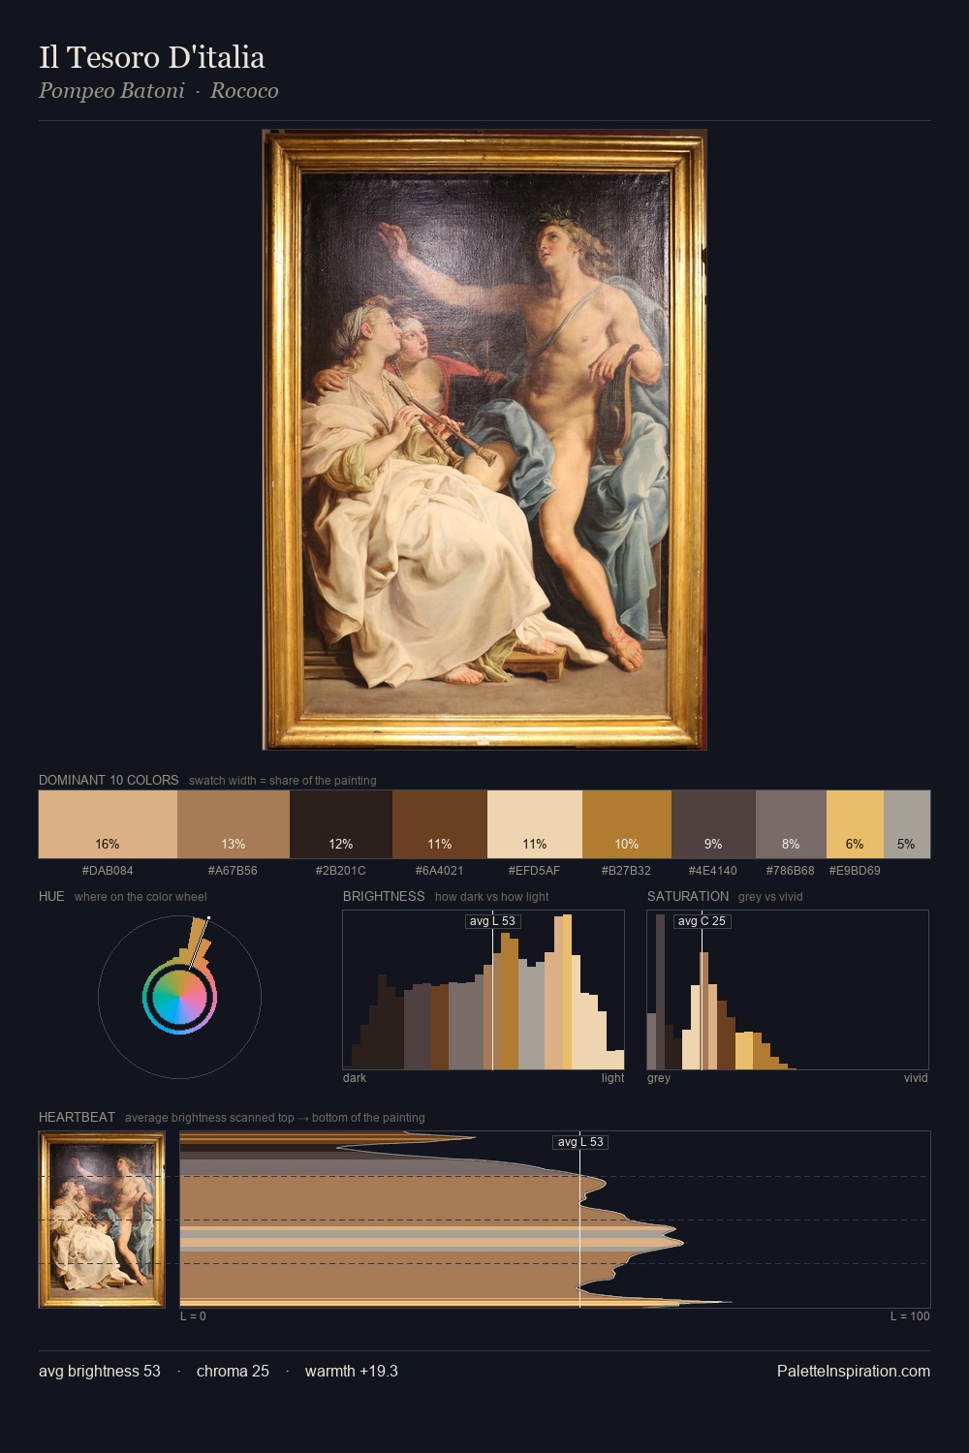This screenshot has height=1453, width=969.
Task: Select the hex label #B27B32
Action: [627, 871]
